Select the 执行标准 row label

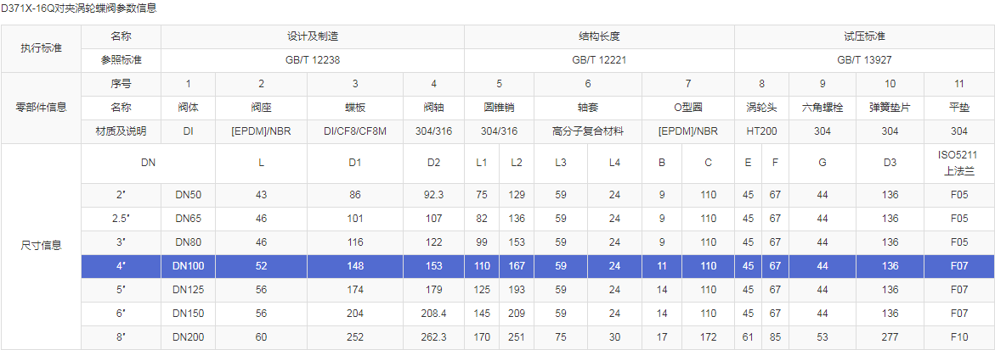(x=41, y=48)
